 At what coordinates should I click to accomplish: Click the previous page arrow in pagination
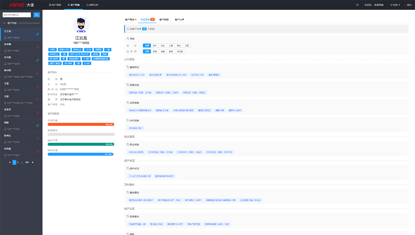coord(10,162)
